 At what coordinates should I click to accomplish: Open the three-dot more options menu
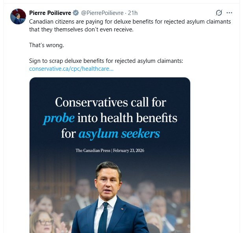tap(230, 13)
